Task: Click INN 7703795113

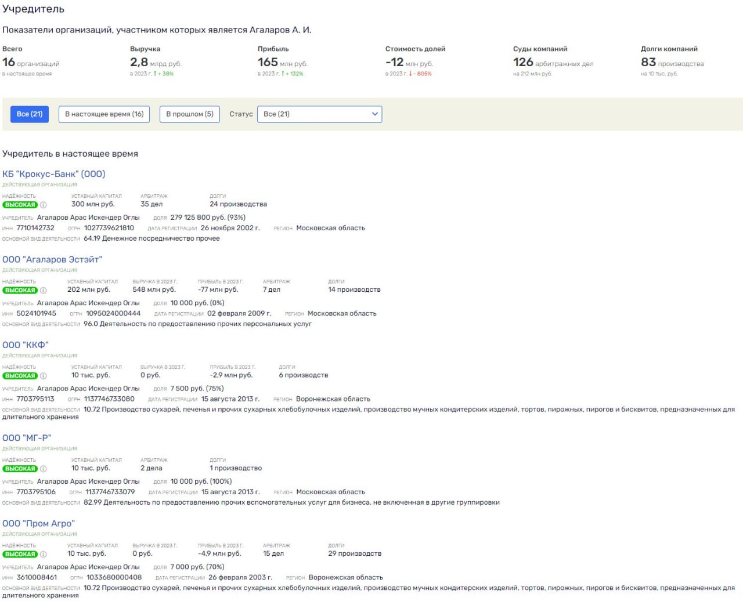Action: pyautogui.click(x=35, y=399)
